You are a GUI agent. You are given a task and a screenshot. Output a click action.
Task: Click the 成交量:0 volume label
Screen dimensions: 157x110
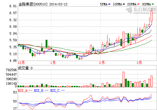(25, 68)
